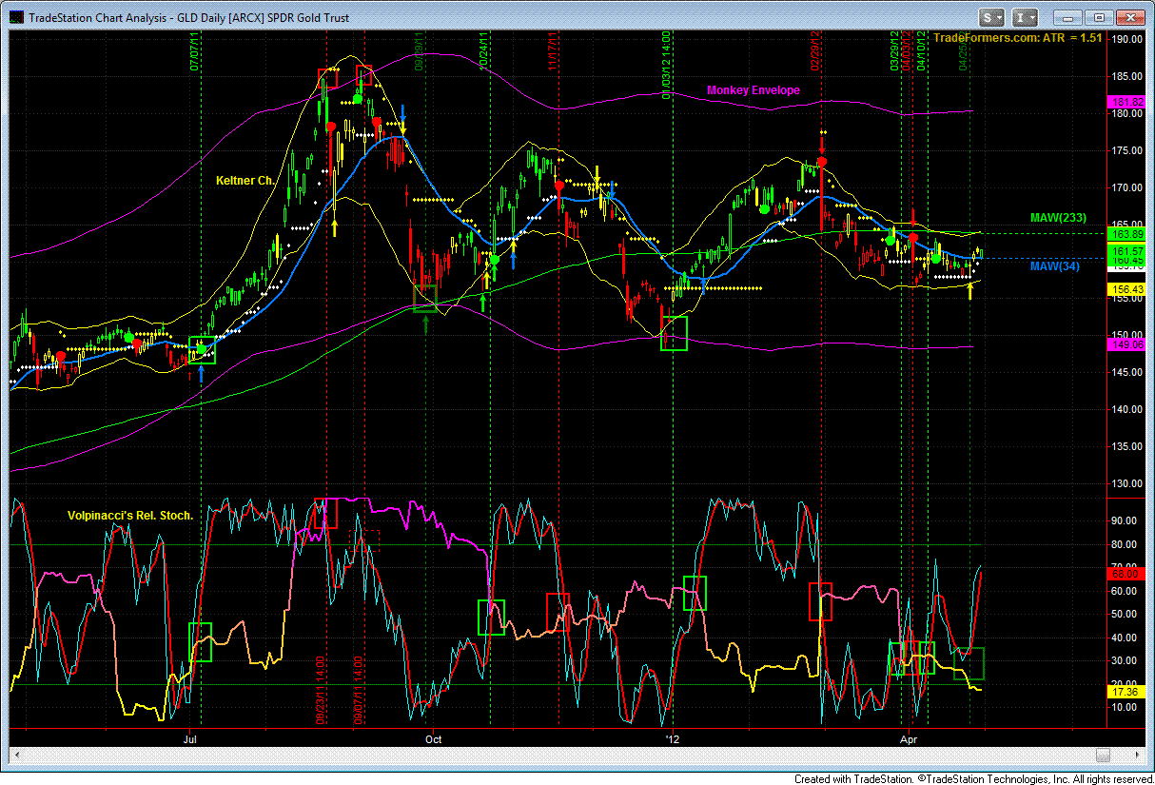Click the right arrow of horizontal scrollbar
Screen dimensions: 1155x785
pyautogui.click(x=1138, y=755)
